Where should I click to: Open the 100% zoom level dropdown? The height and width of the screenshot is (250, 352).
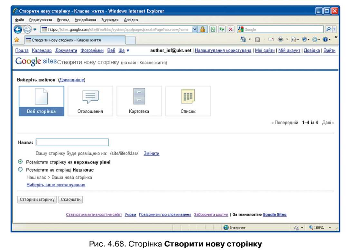point(330,228)
